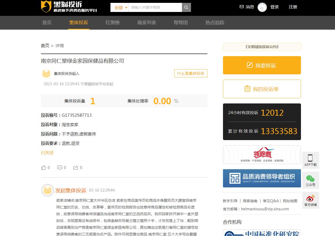Screen dimensions: 335x236
Task: Expand the 全部 search category dropdown
Action: tap(120, 7)
